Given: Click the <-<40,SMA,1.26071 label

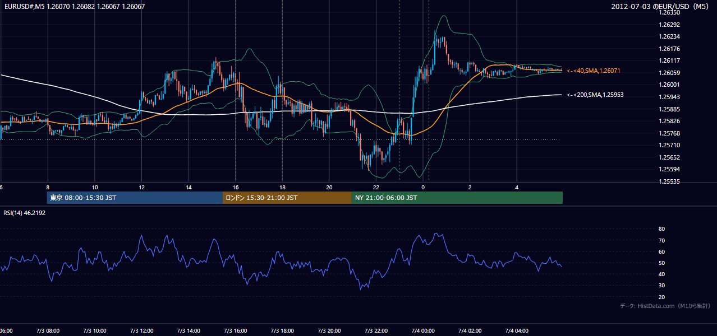Looking at the screenshot, I should tap(594, 71).
